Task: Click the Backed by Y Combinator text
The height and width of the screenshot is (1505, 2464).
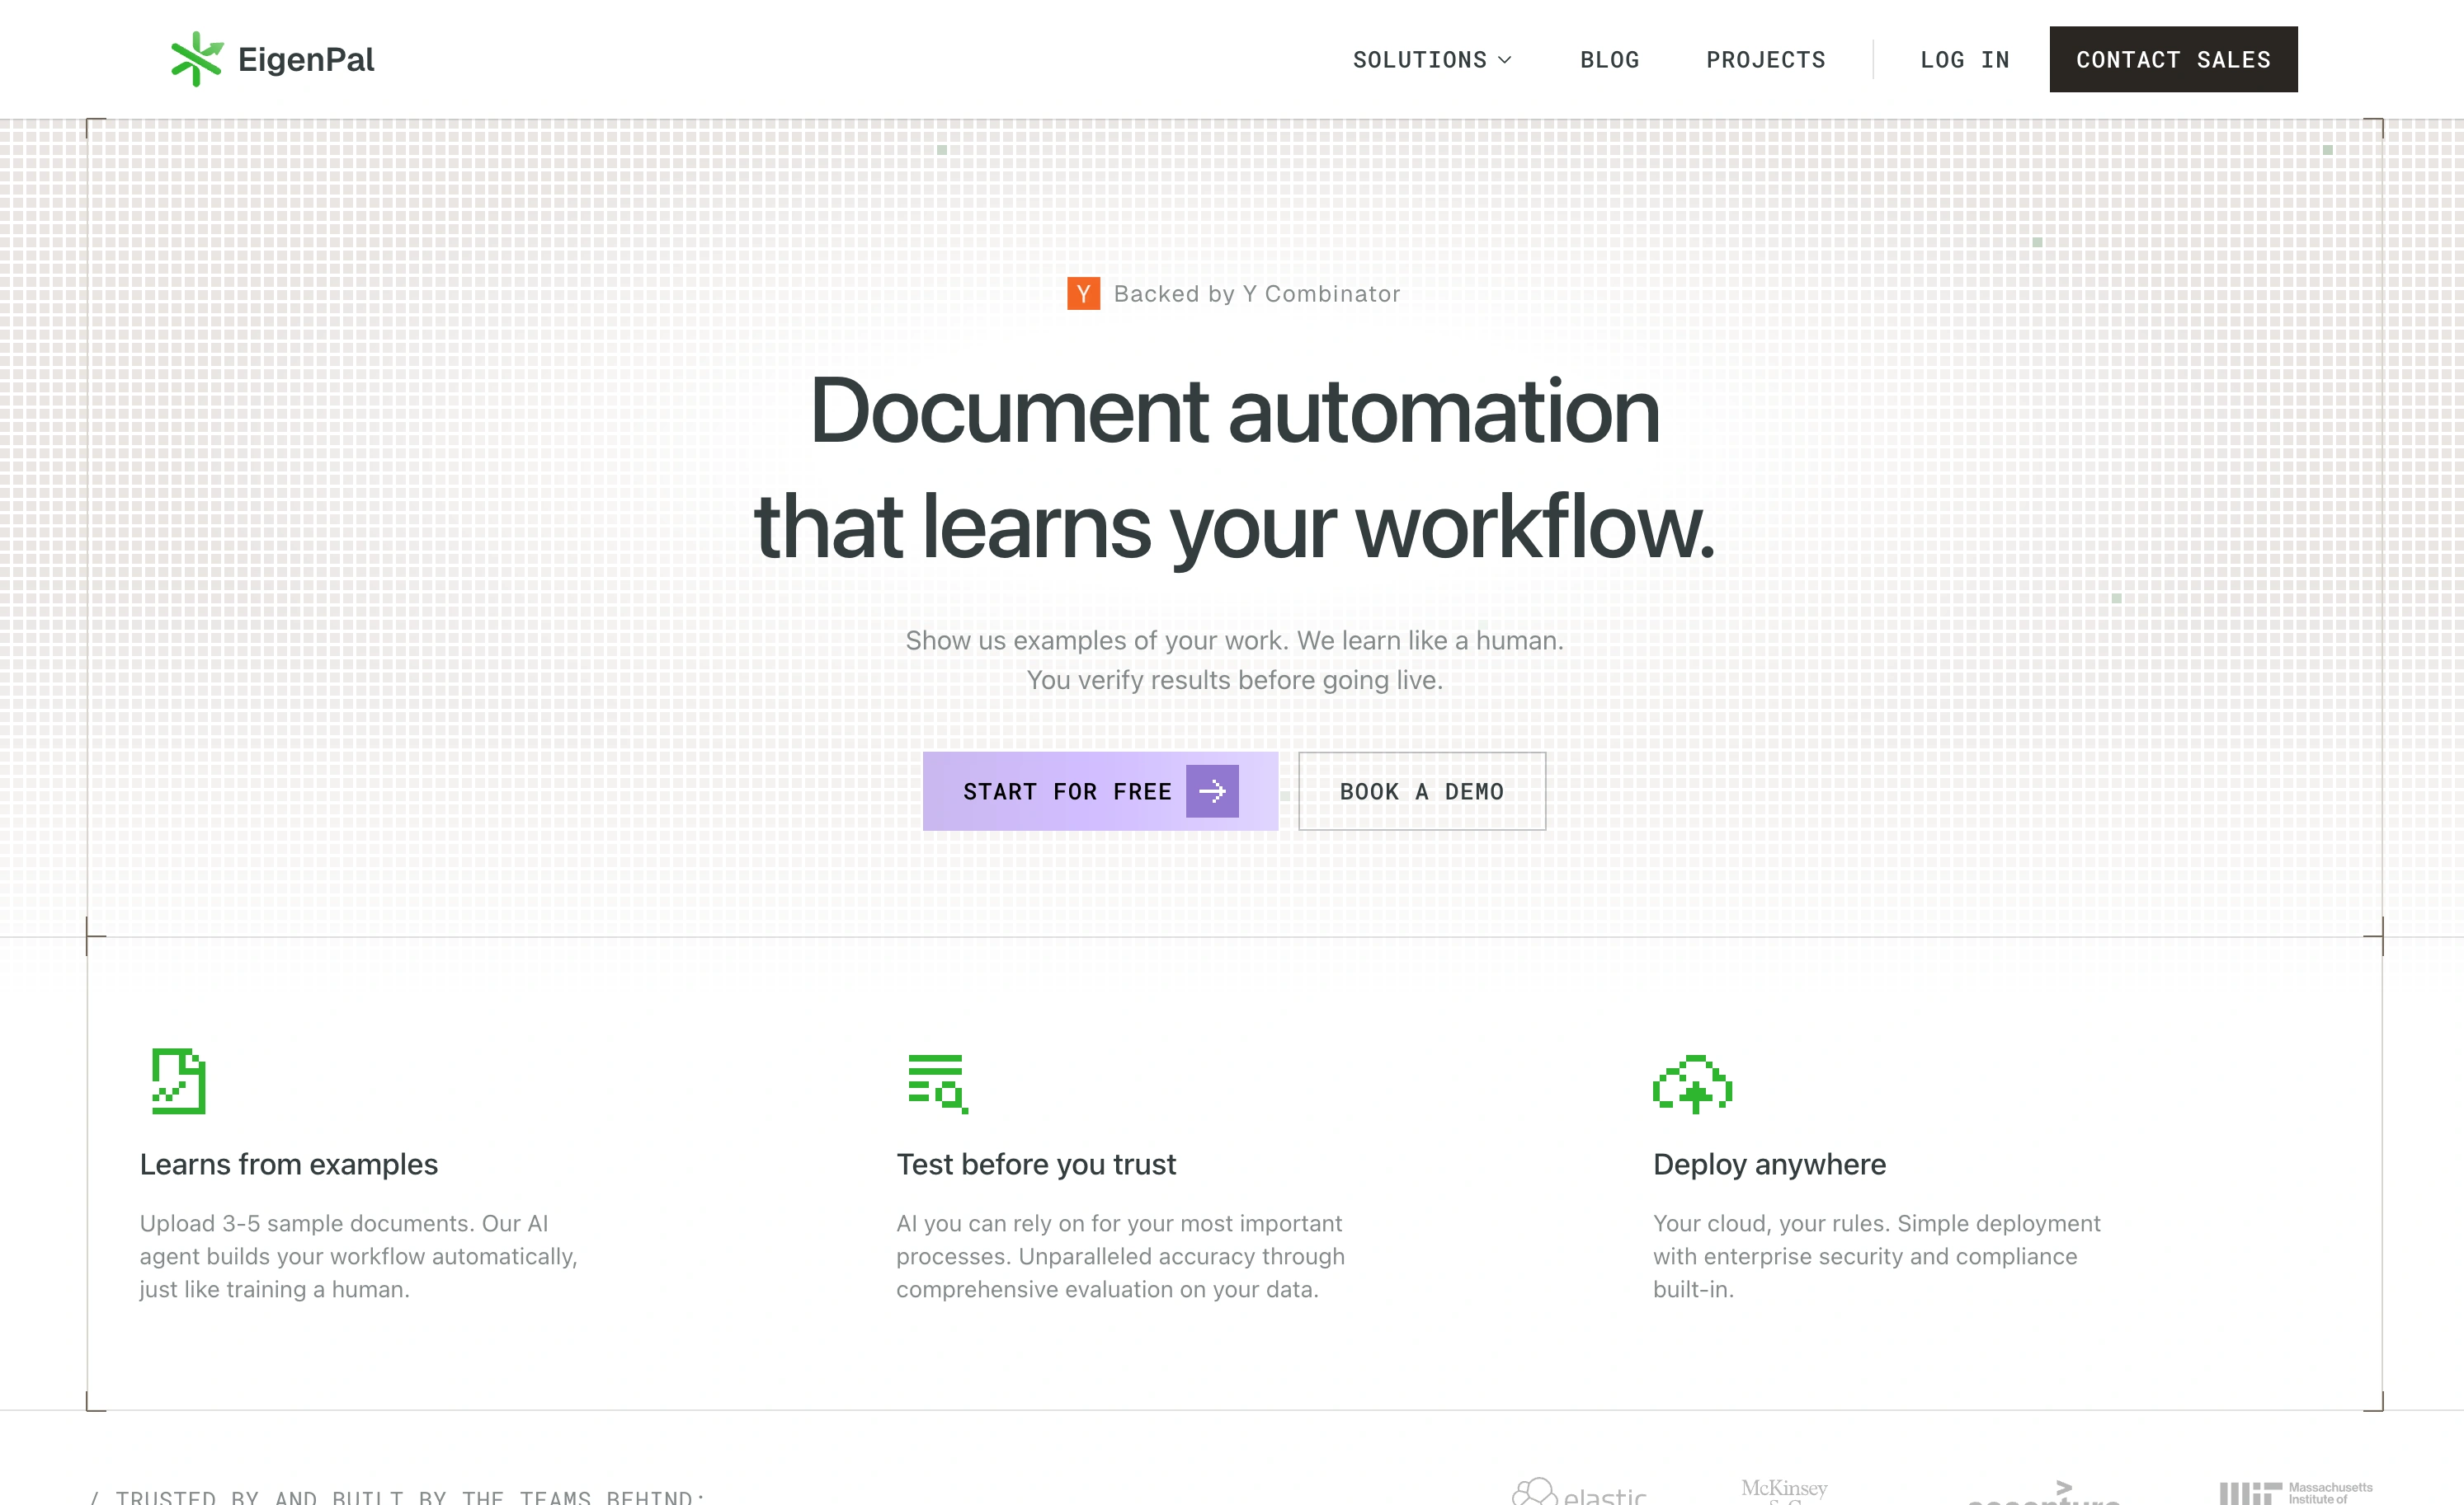Action: [x=1257, y=293]
